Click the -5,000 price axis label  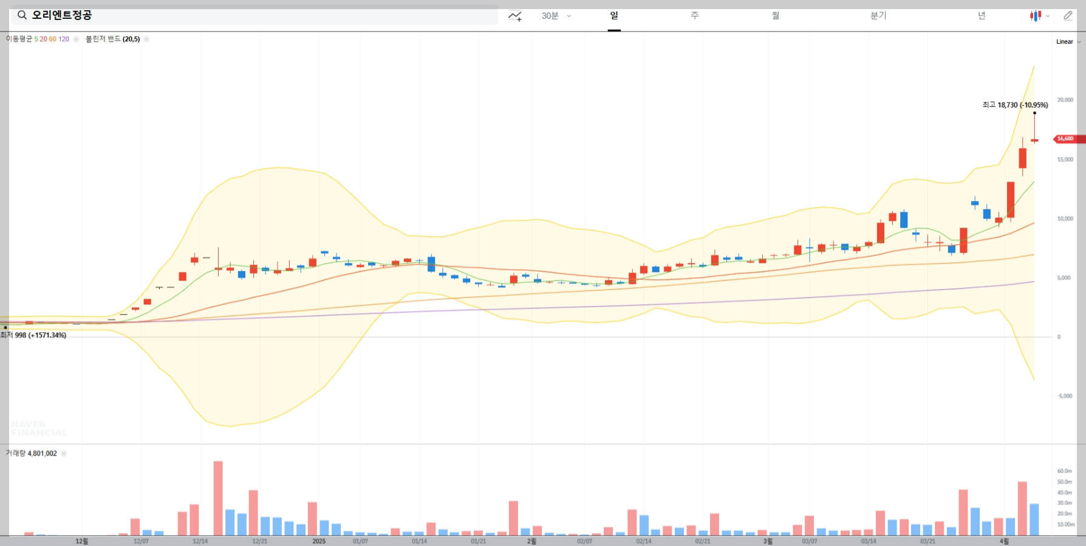click(x=1065, y=396)
